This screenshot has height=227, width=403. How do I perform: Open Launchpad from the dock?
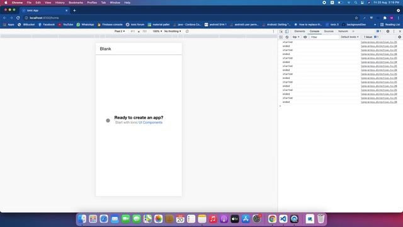coord(93,219)
